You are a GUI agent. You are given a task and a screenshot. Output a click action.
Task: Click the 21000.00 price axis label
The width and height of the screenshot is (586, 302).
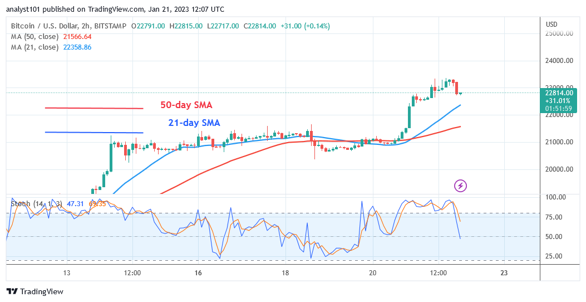click(559, 142)
